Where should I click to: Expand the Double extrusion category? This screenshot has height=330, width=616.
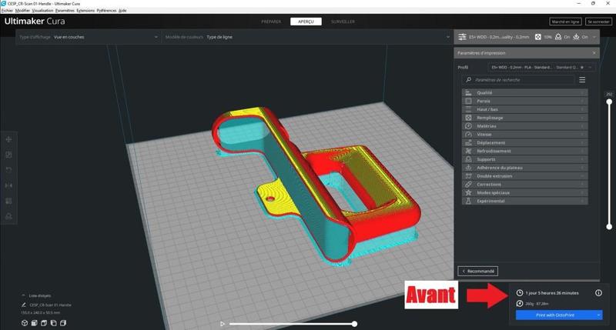525,176
